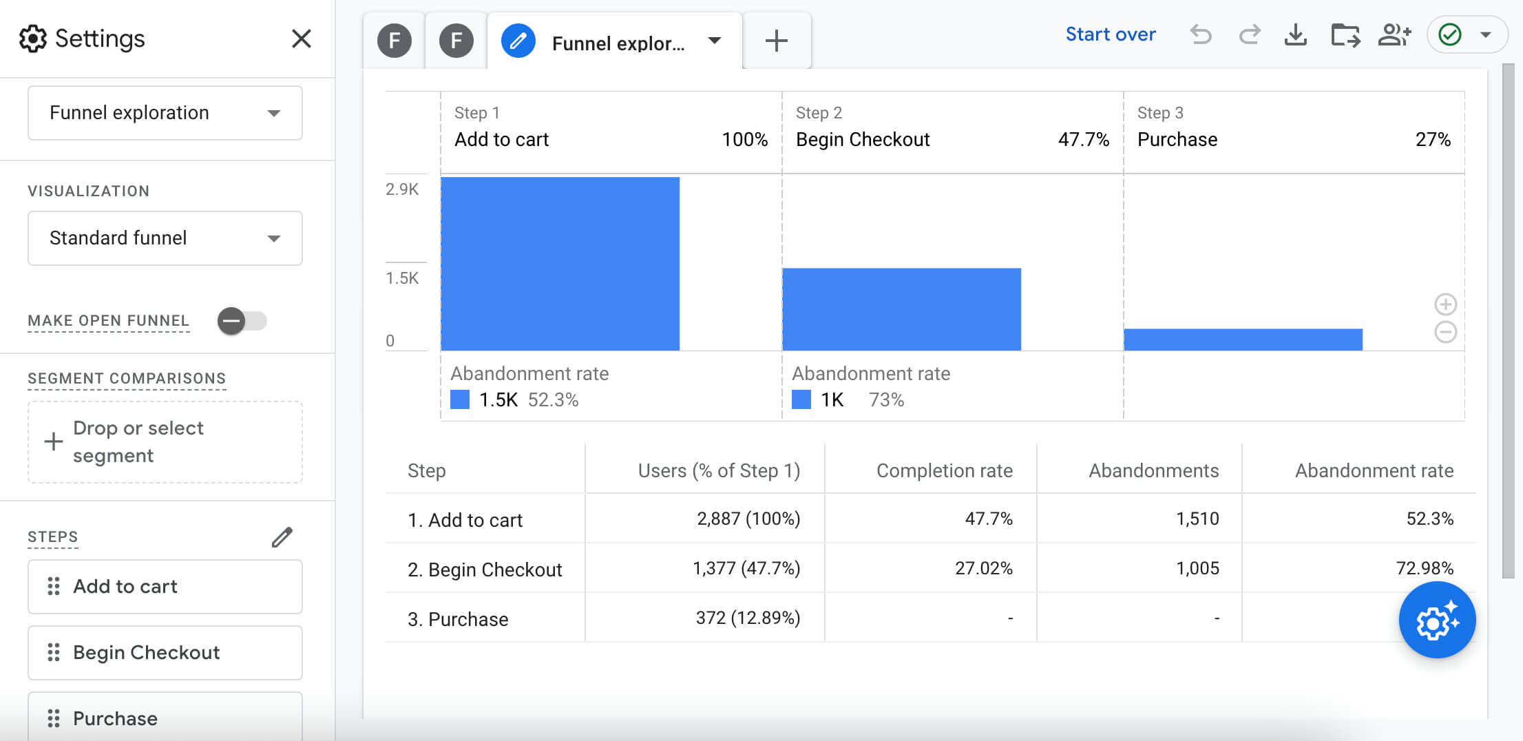
Task: Open the Insights sparkle button
Action: tap(1436, 619)
